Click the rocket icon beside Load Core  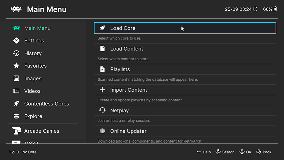pos(103,28)
